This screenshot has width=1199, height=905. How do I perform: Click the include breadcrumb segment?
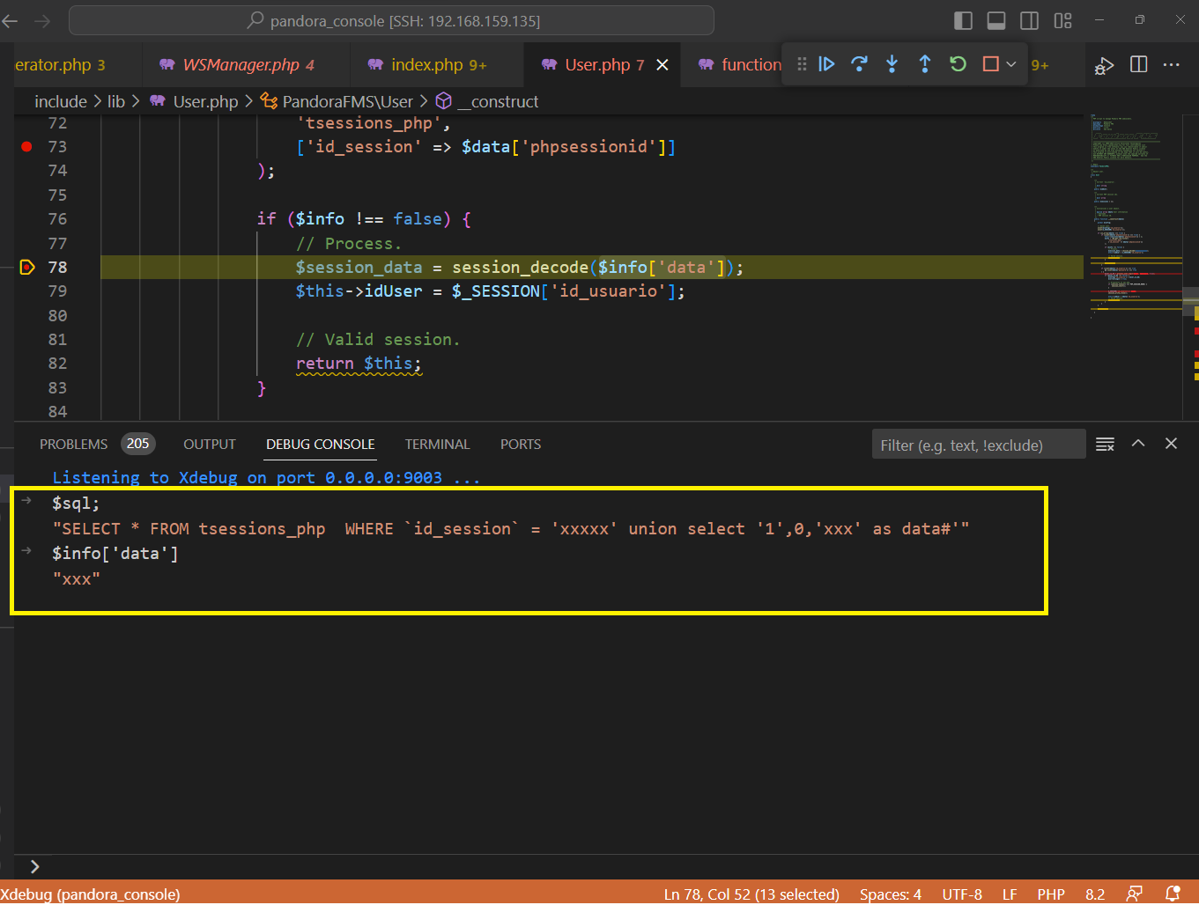(x=61, y=101)
